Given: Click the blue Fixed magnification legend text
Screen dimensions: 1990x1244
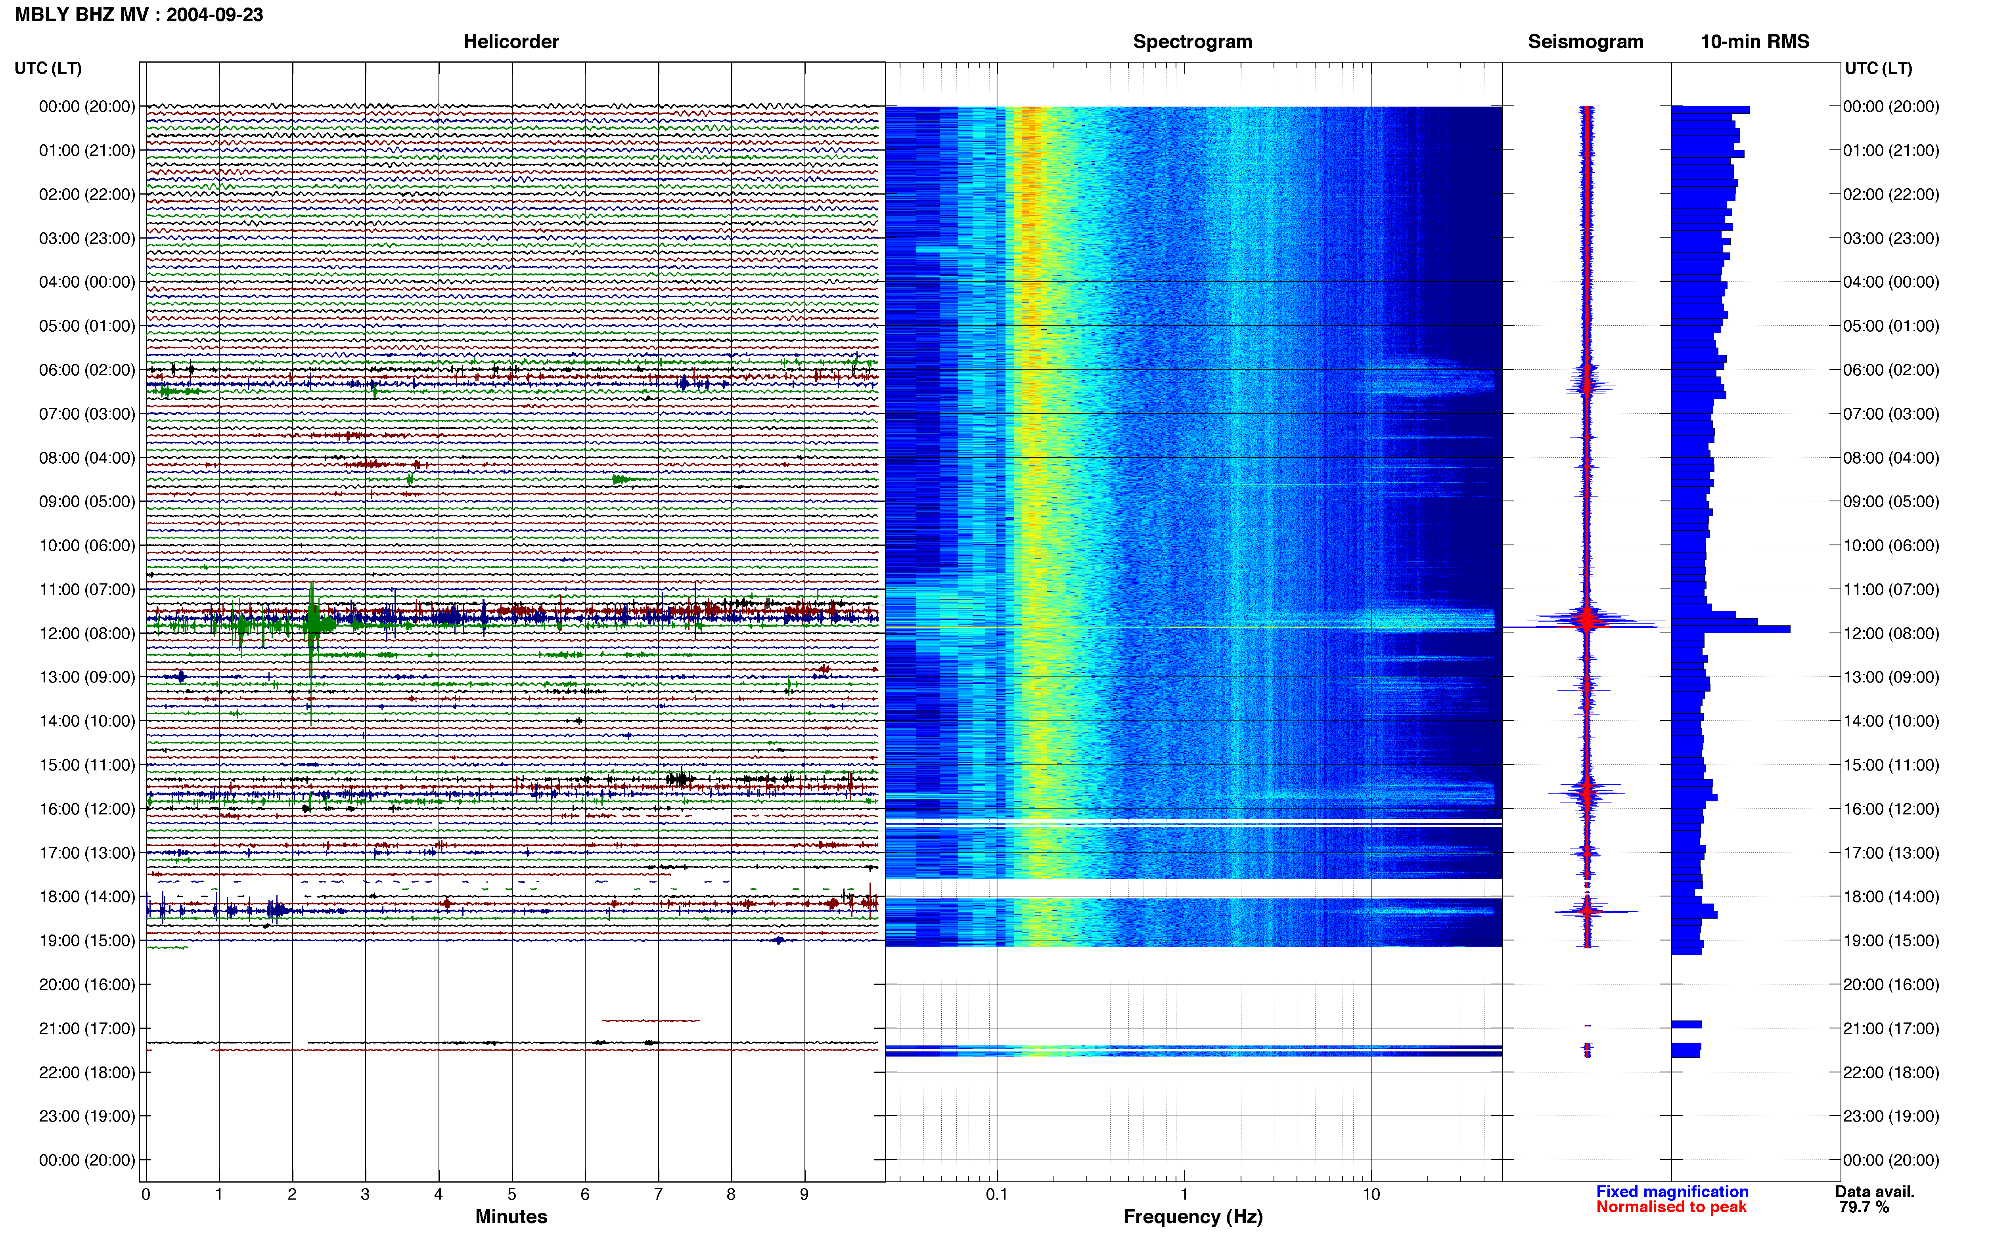Looking at the screenshot, I should pyautogui.click(x=1672, y=1191).
